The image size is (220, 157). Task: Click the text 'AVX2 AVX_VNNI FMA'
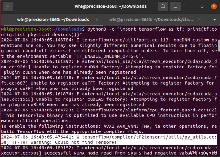[x=126, y=126]
